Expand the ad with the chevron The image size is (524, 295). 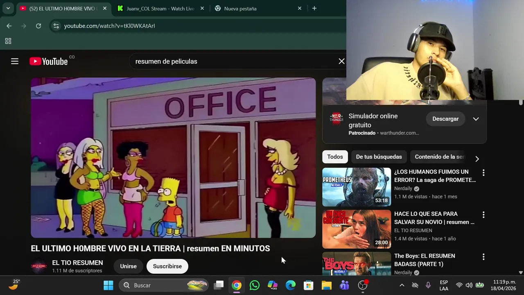click(476, 119)
